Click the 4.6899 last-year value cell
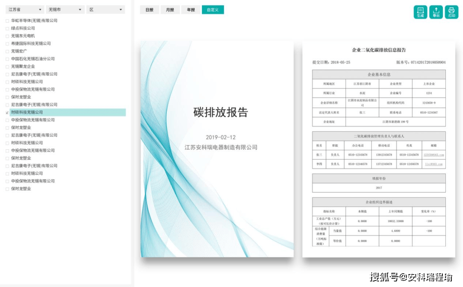The height and width of the screenshot is (287, 463). [x=396, y=231]
